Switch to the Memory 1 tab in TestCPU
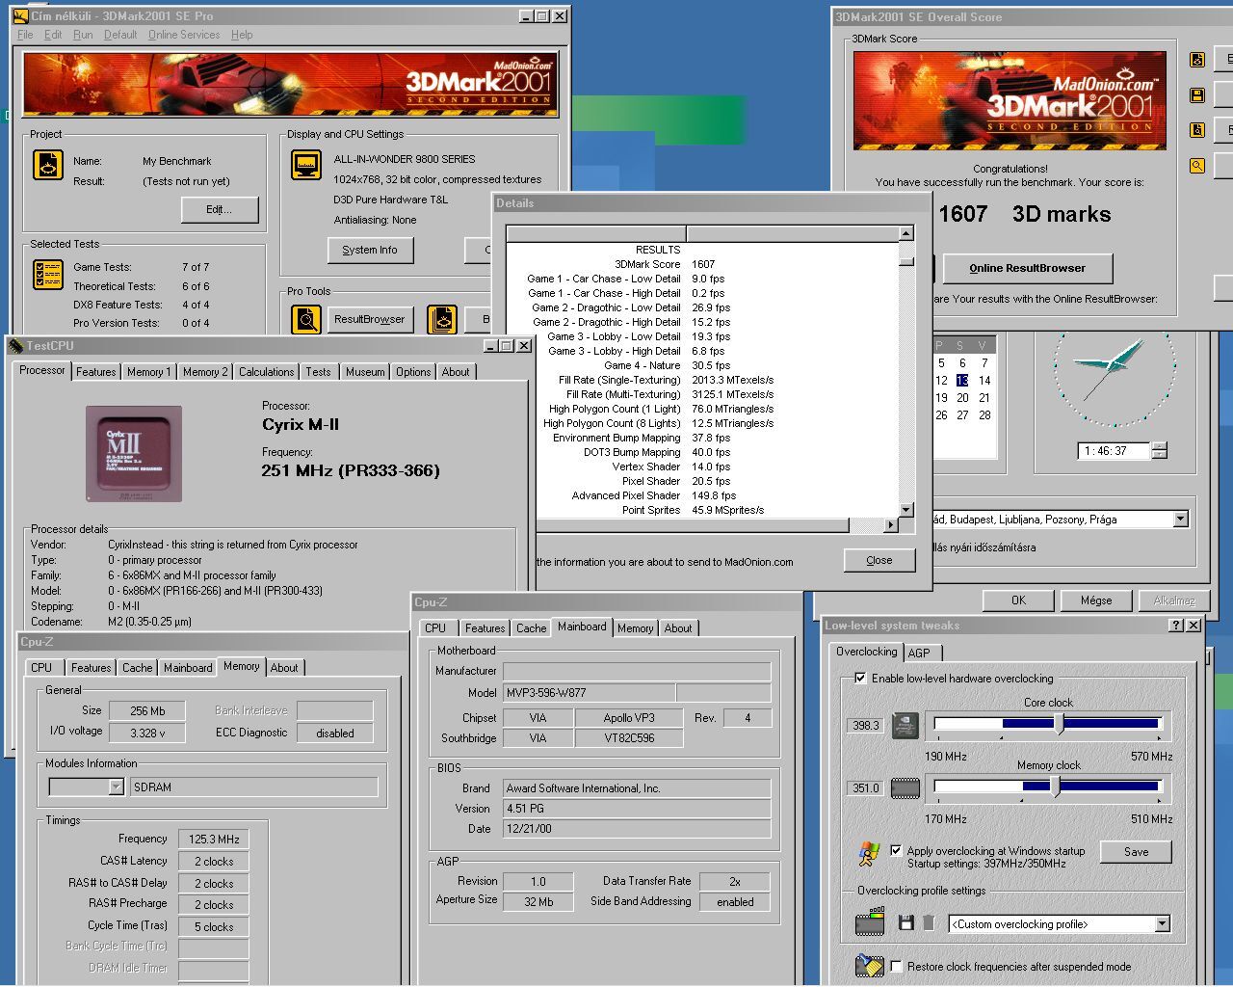Image resolution: width=1233 pixels, height=987 pixels. [149, 372]
